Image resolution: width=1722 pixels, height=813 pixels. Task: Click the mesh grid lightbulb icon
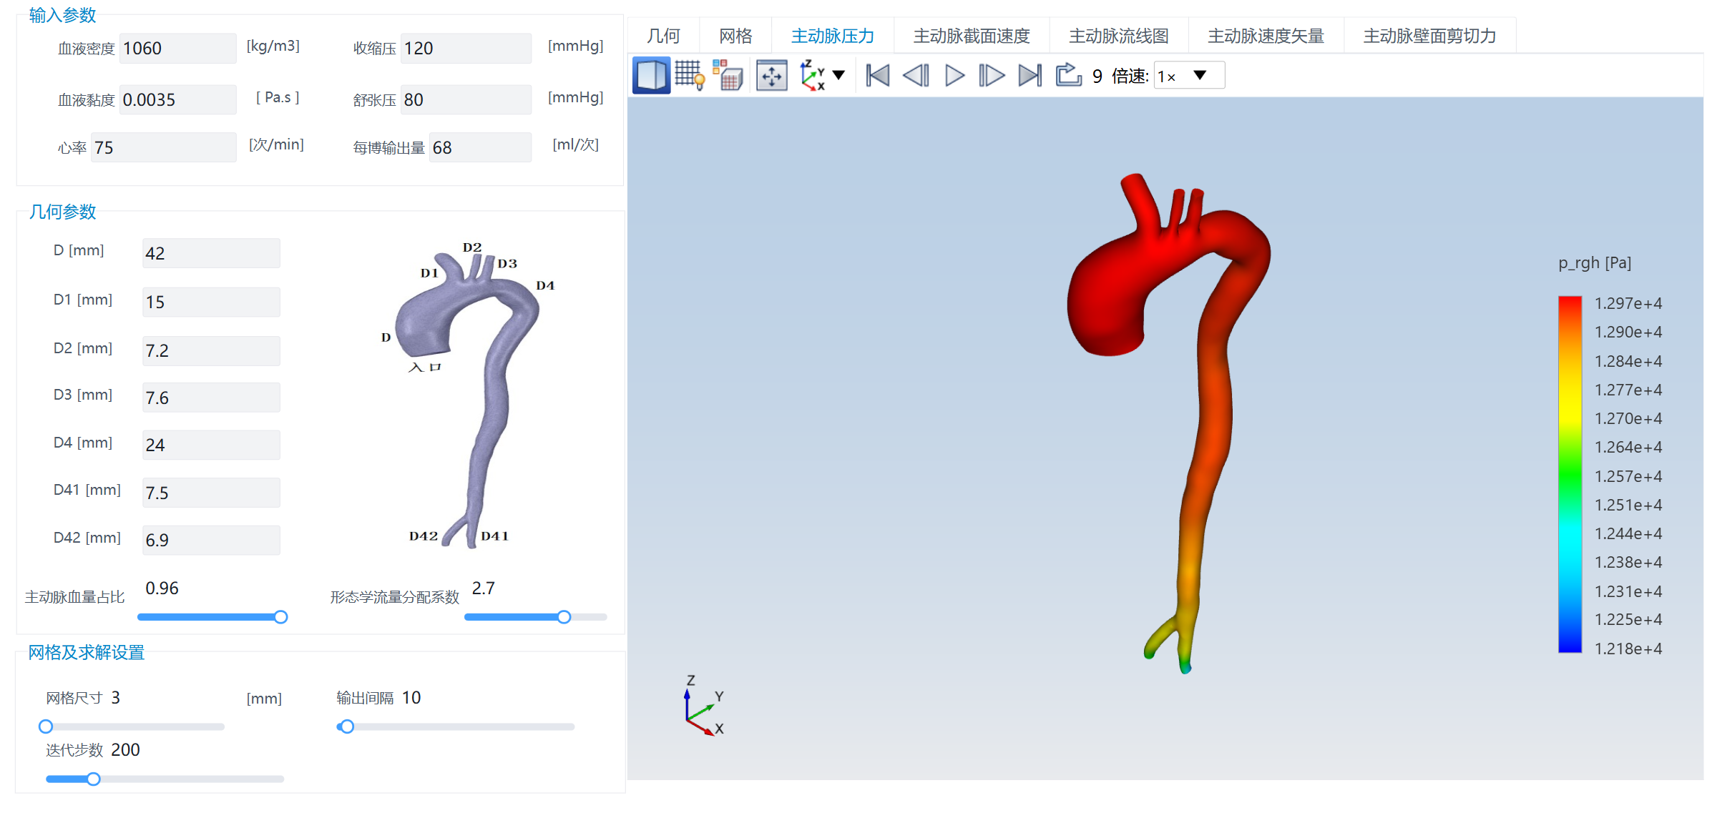click(x=690, y=75)
